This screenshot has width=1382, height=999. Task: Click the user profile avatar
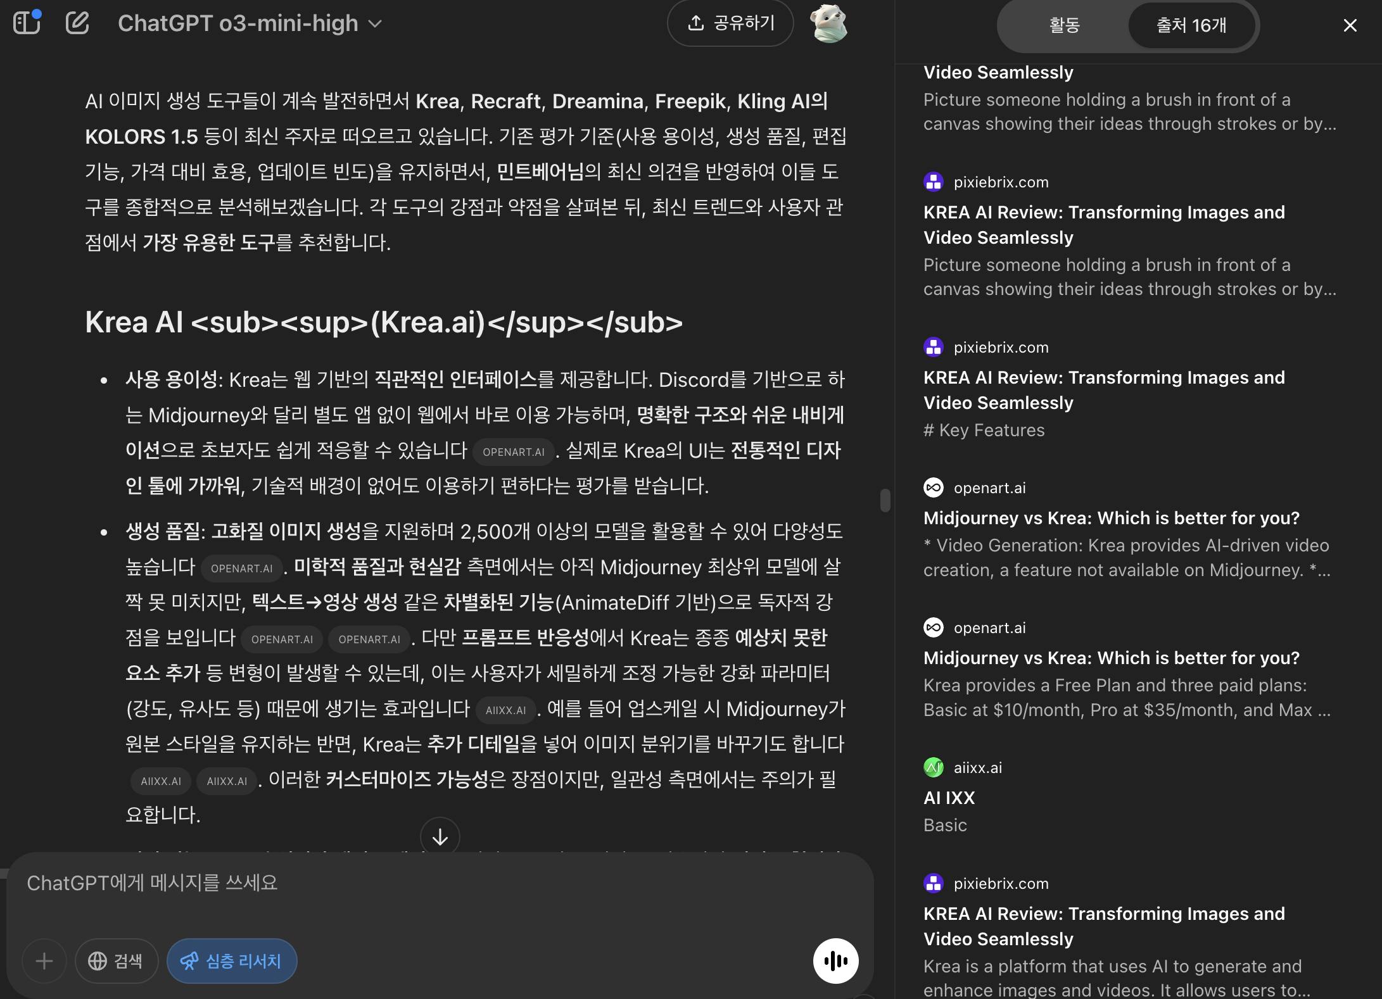pyautogui.click(x=828, y=23)
